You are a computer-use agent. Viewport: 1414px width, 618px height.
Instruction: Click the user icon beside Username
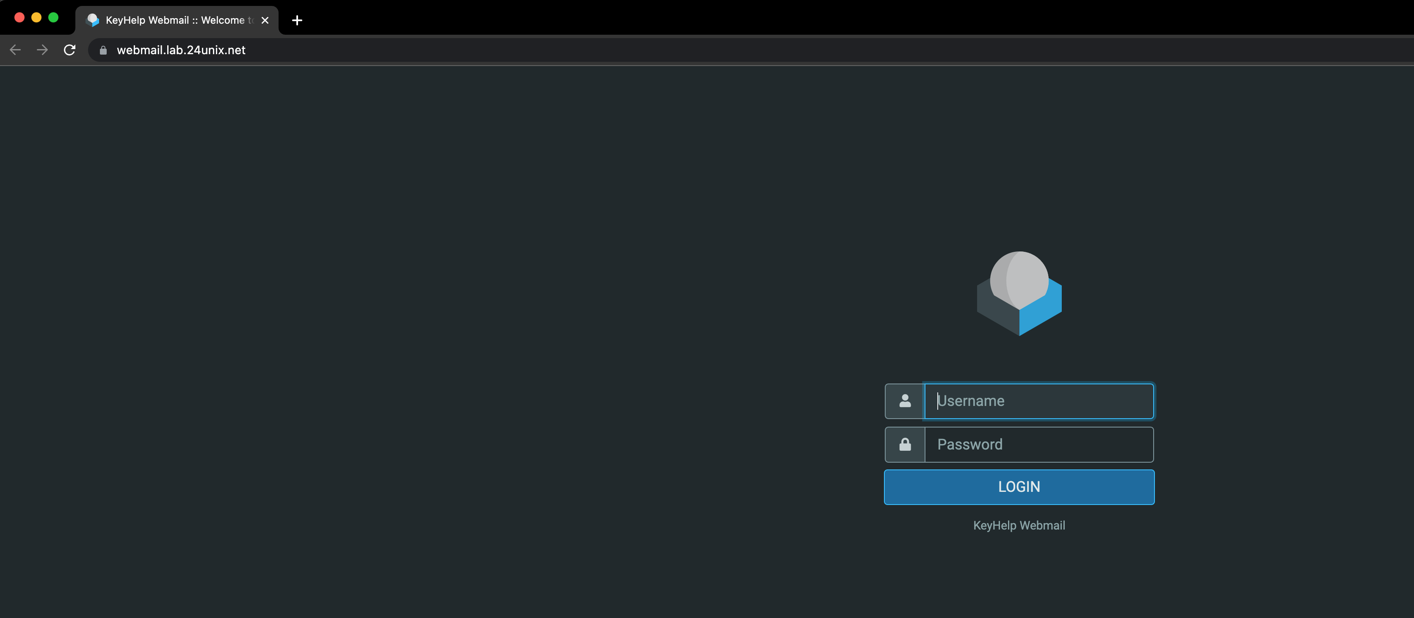tap(905, 401)
